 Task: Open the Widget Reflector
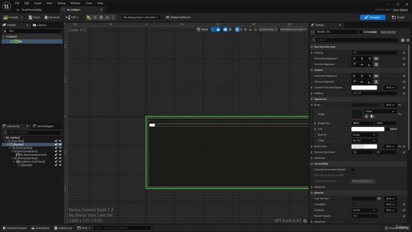click(178, 17)
